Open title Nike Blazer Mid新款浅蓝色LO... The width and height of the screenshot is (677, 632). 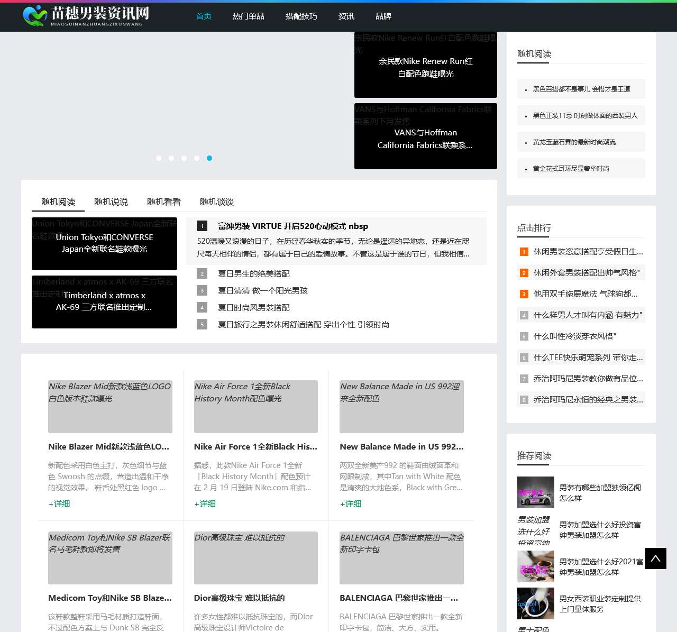109,446
